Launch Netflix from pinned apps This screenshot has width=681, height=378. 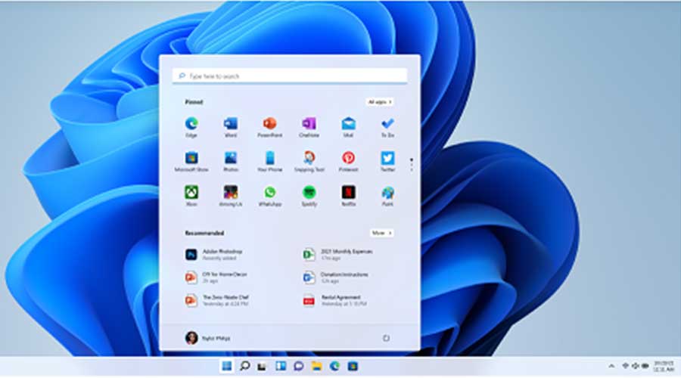tap(348, 196)
